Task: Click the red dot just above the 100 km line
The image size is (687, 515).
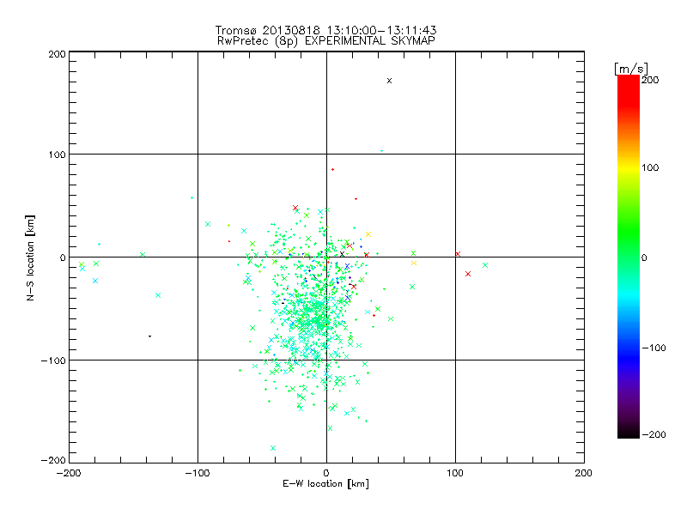Action: click(x=333, y=169)
